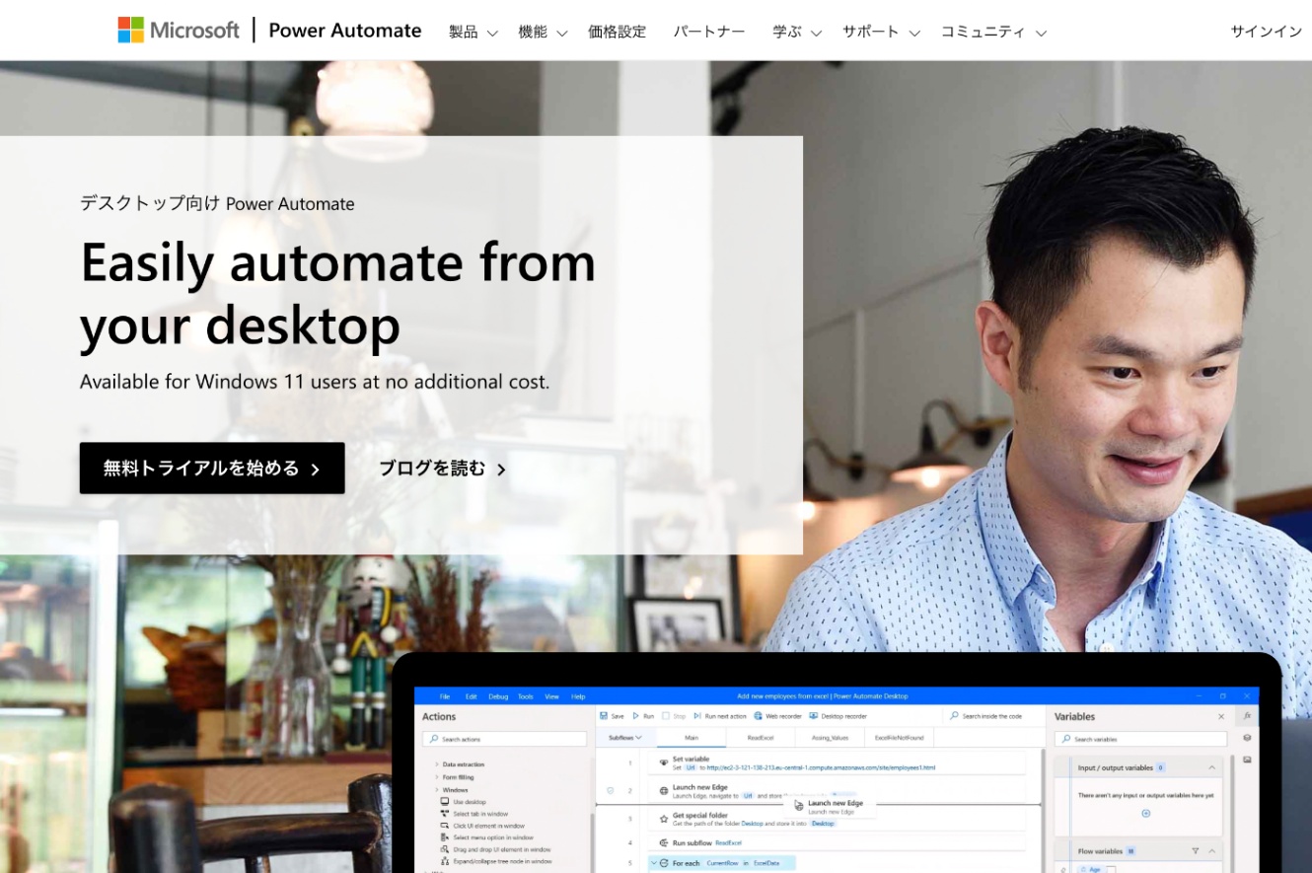Click the Images icon in the right sidebar

1247,760
